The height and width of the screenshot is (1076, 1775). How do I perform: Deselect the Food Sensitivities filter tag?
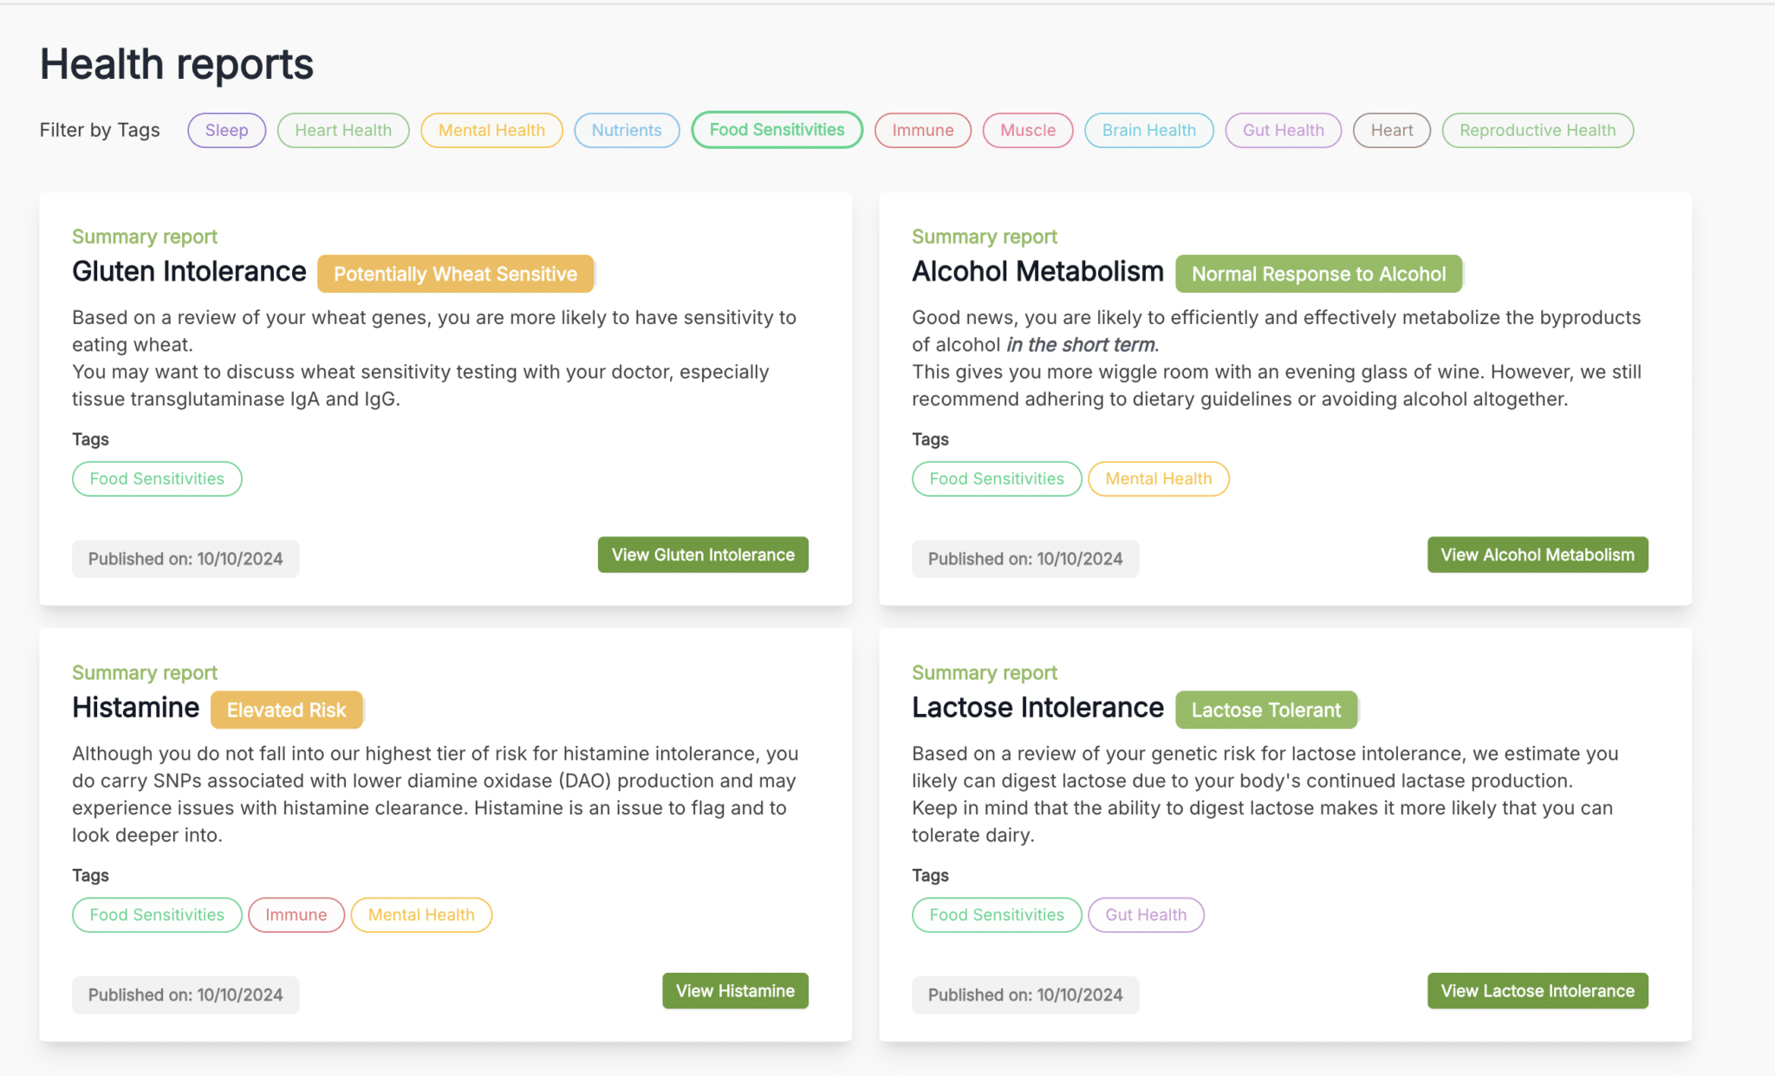(777, 130)
